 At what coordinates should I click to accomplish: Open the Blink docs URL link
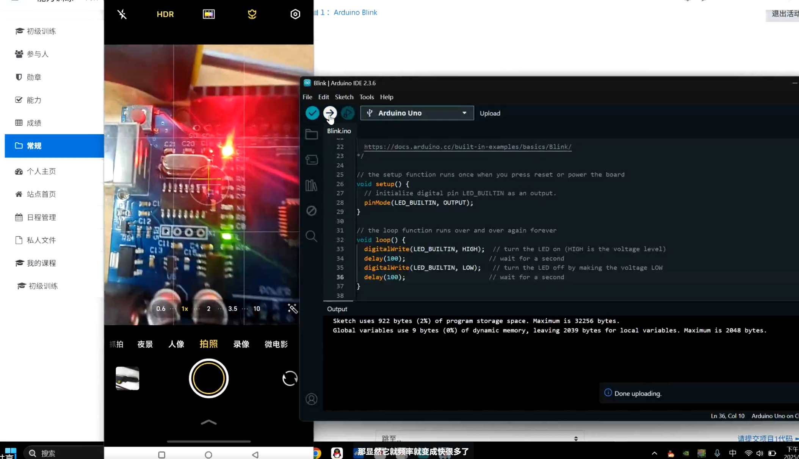(467, 147)
